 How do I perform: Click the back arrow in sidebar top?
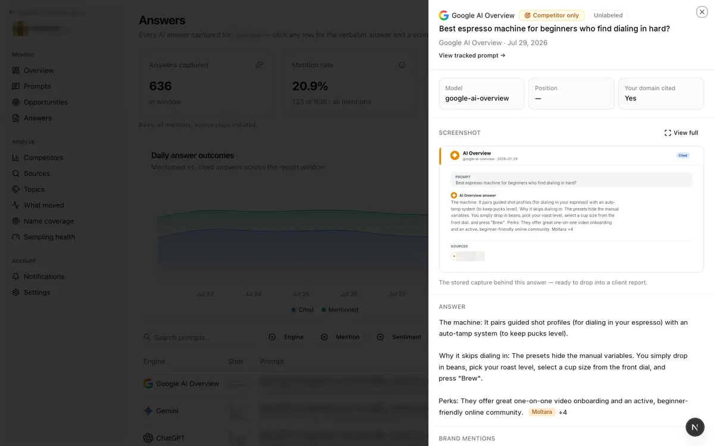(11, 12)
